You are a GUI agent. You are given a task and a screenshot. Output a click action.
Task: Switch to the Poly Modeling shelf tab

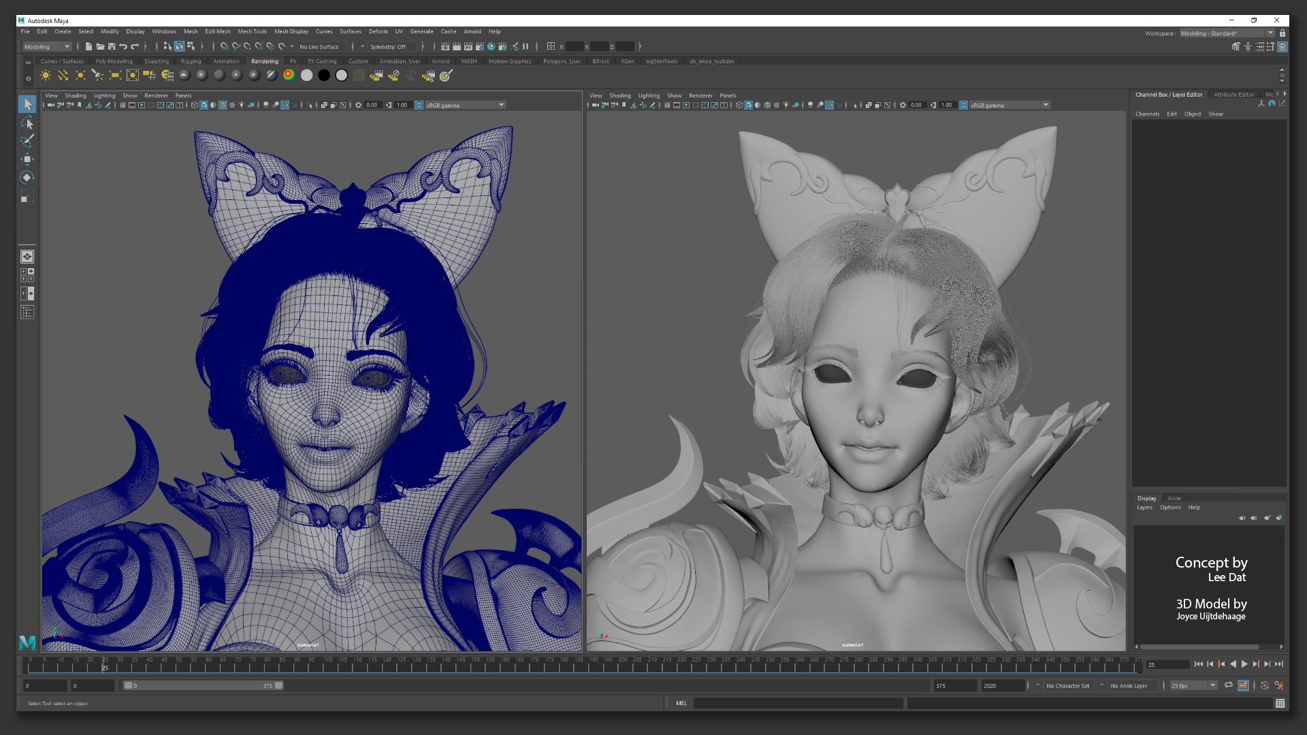tap(114, 61)
